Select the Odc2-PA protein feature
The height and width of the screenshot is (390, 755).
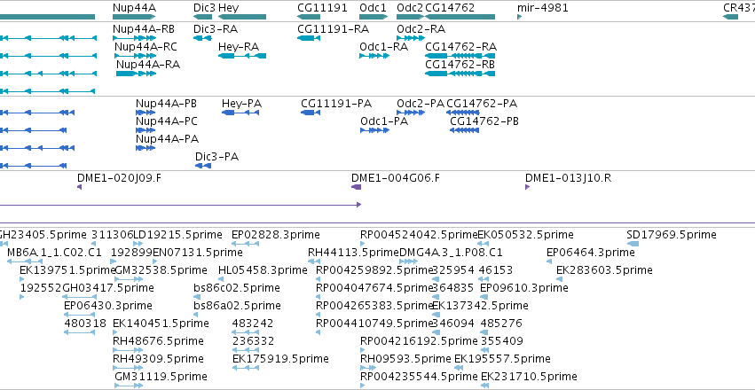click(x=411, y=113)
